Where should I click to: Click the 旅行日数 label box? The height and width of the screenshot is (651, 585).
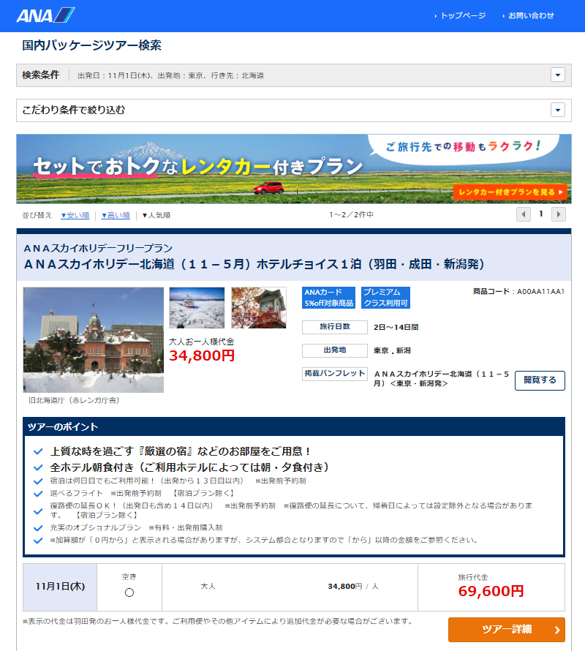[335, 327]
